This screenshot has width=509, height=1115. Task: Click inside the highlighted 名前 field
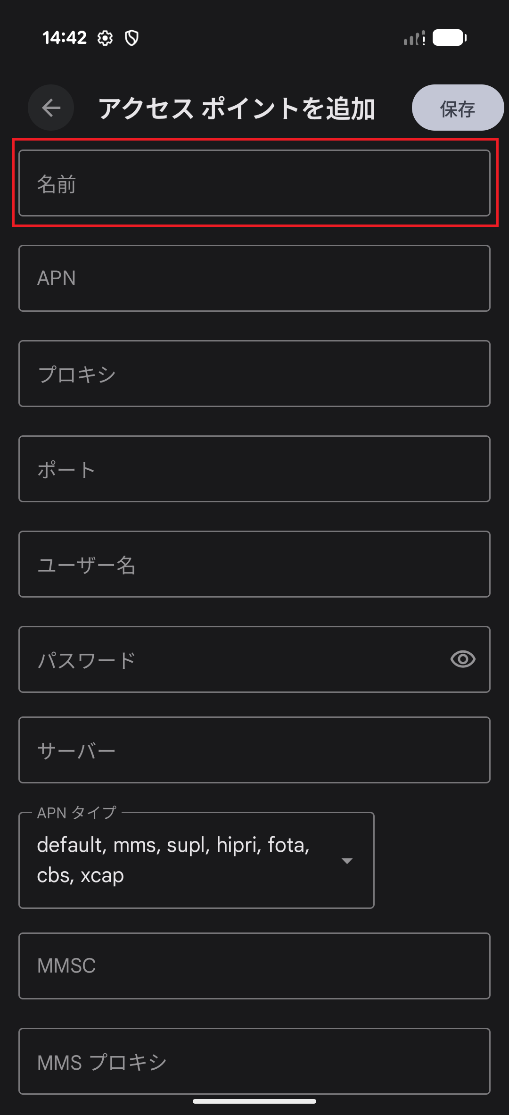coord(254,184)
